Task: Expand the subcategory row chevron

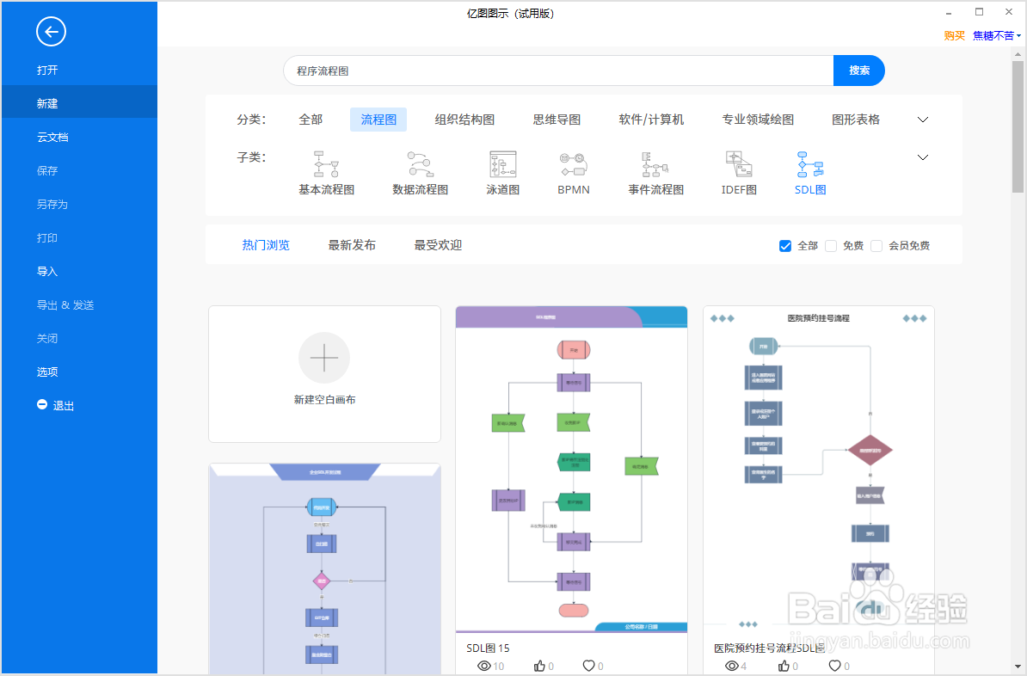Action: pyautogui.click(x=922, y=157)
